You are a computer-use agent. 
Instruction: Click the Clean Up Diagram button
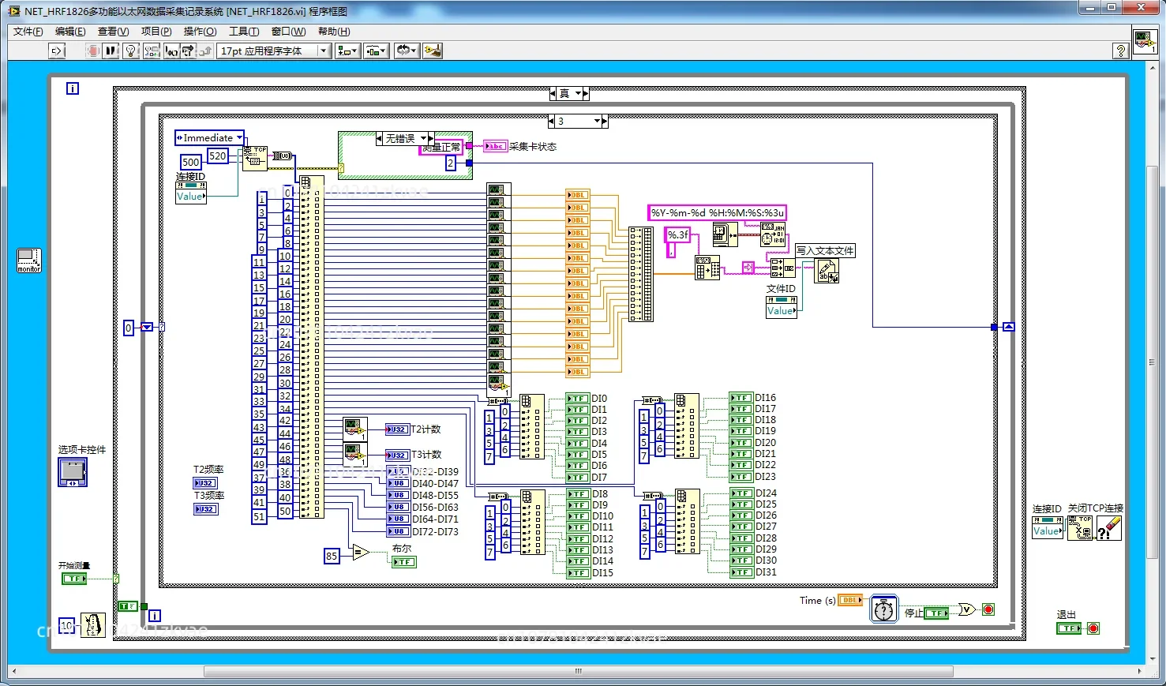click(x=432, y=51)
